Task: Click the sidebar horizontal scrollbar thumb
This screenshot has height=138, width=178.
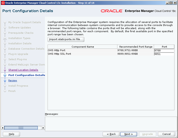Action: tap(21, 128)
